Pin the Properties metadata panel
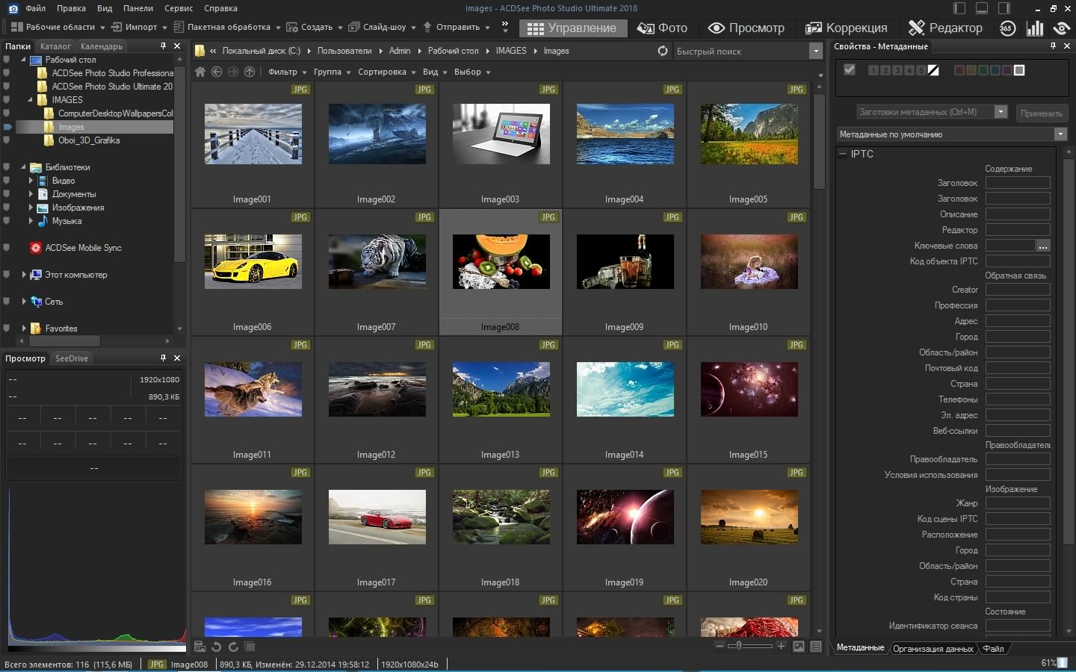 point(1053,46)
